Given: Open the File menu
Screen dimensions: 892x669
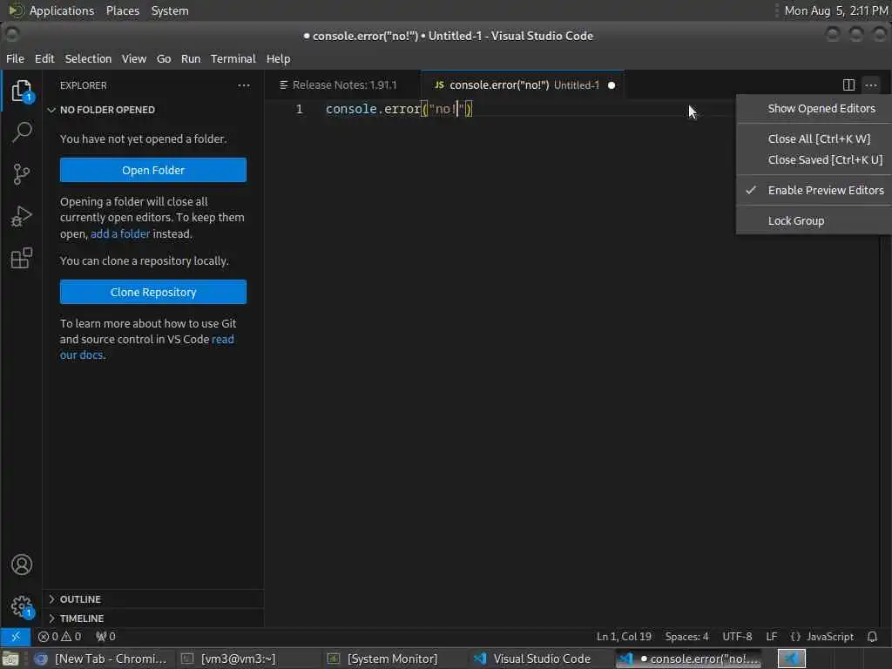Looking at the screenshot, I should [15, 58].
